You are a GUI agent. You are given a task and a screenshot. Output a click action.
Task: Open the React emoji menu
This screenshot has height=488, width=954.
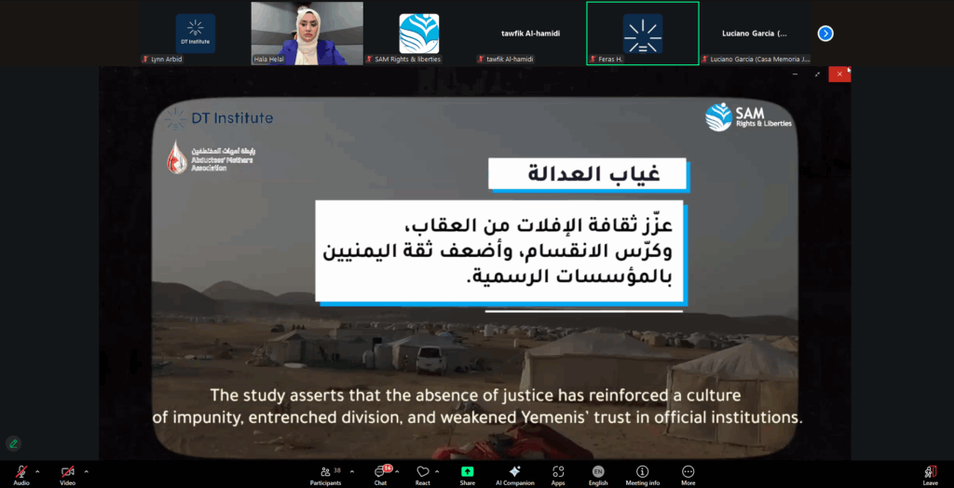click(423, 473)
